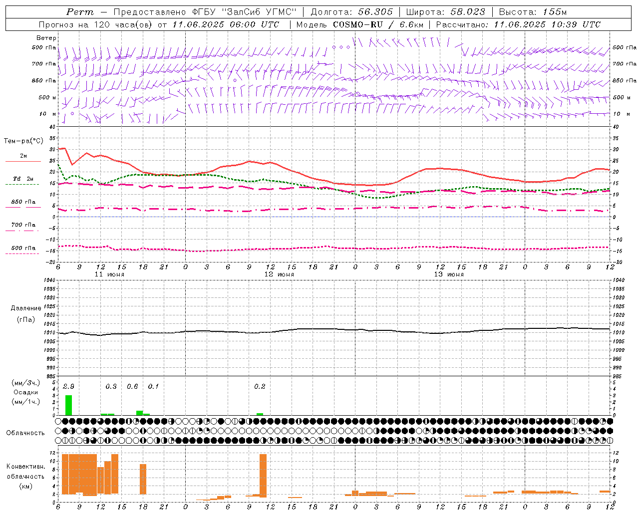
Task: Click the elevation text "Высота: 155м"
Action: coord(533,12)
